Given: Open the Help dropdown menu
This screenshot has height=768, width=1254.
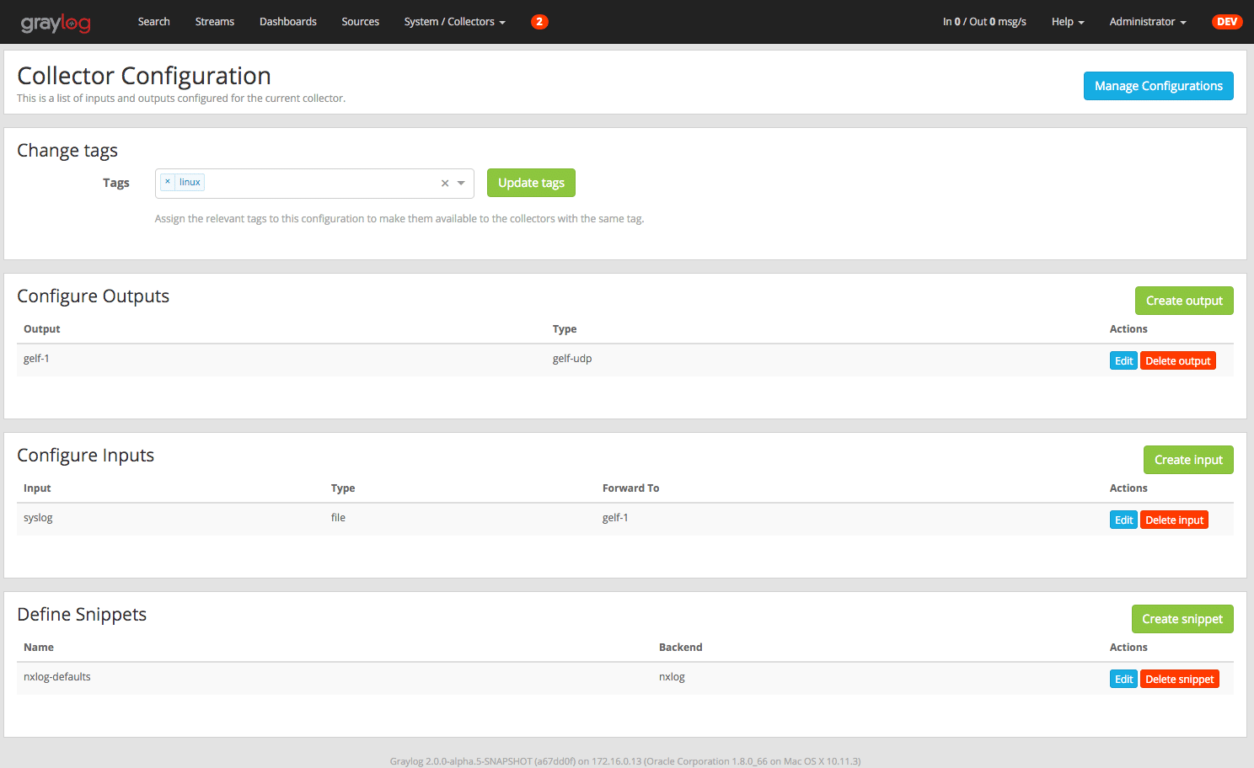Looking at the screenshot, I should (1067, 22).
